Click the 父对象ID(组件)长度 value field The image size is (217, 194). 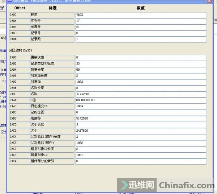pos(141,137)
